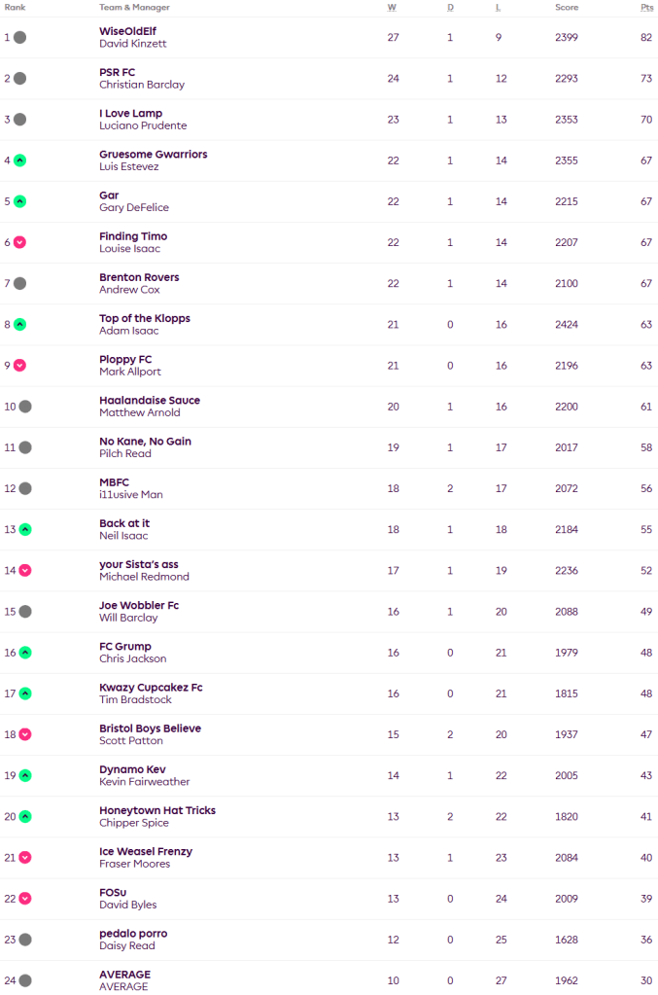
Task: Click the pink down-arrow beside Ploppy FC
Action: [19, 366]
